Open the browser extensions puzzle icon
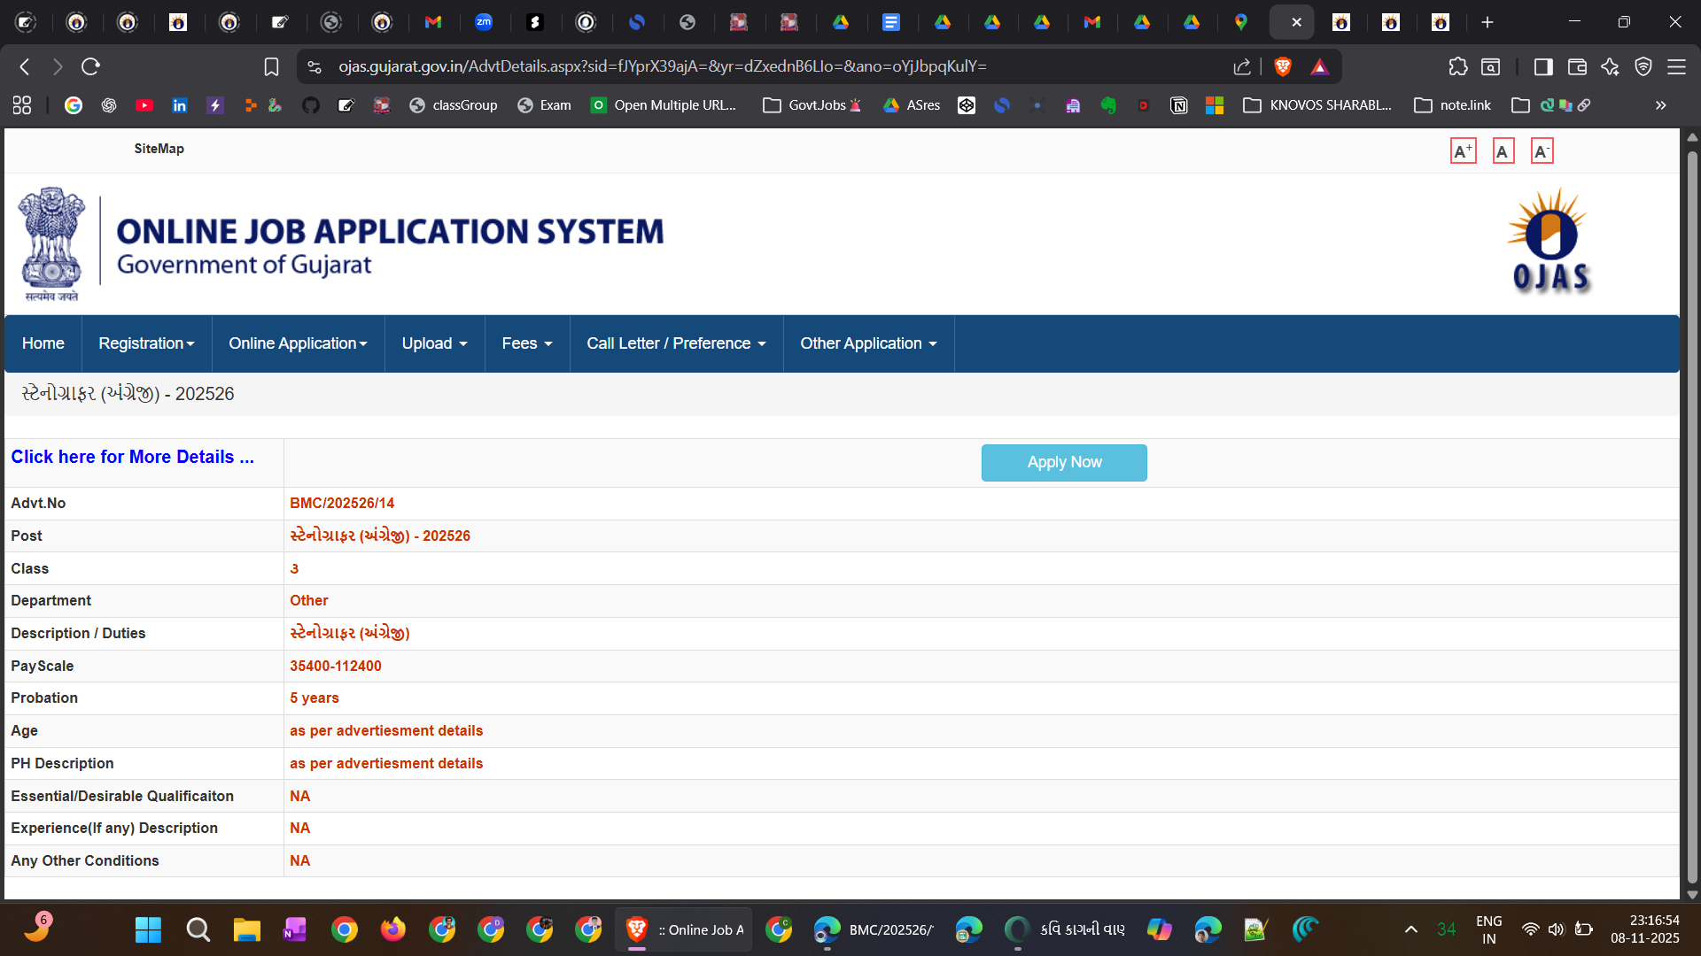 click(x=1457, y=66)
